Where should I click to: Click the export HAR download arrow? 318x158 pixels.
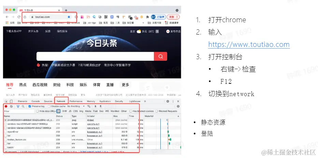click(100, 106)
